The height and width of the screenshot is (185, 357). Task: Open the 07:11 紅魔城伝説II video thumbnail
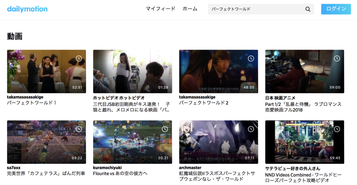click(x=219, y=142)
